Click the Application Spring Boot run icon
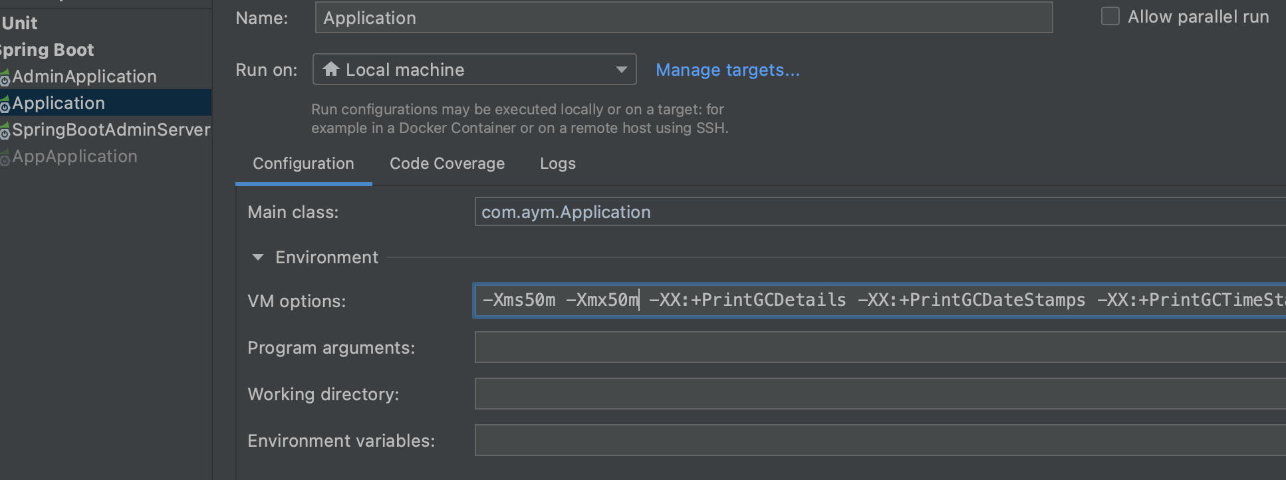Image resolution: width=1286 pixels, height=480 pixels. (x=5, y=104)
